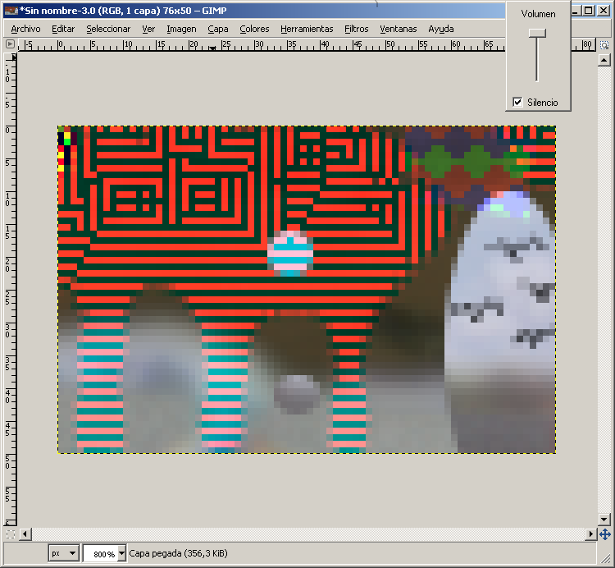The width and height of the screenshot is (615, 568).
Task: Open the Archivo menu
Action: [x=25, y=29]
